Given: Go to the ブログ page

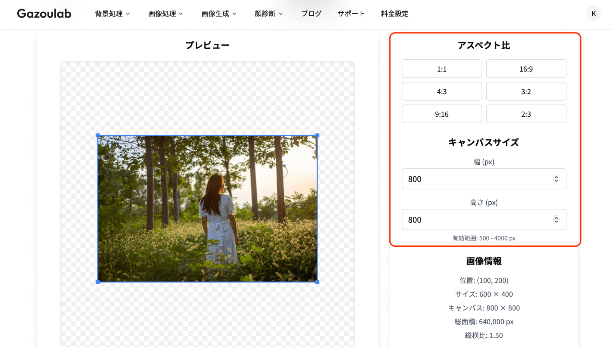Looking at the screenshot, I should tap(311, 14).
